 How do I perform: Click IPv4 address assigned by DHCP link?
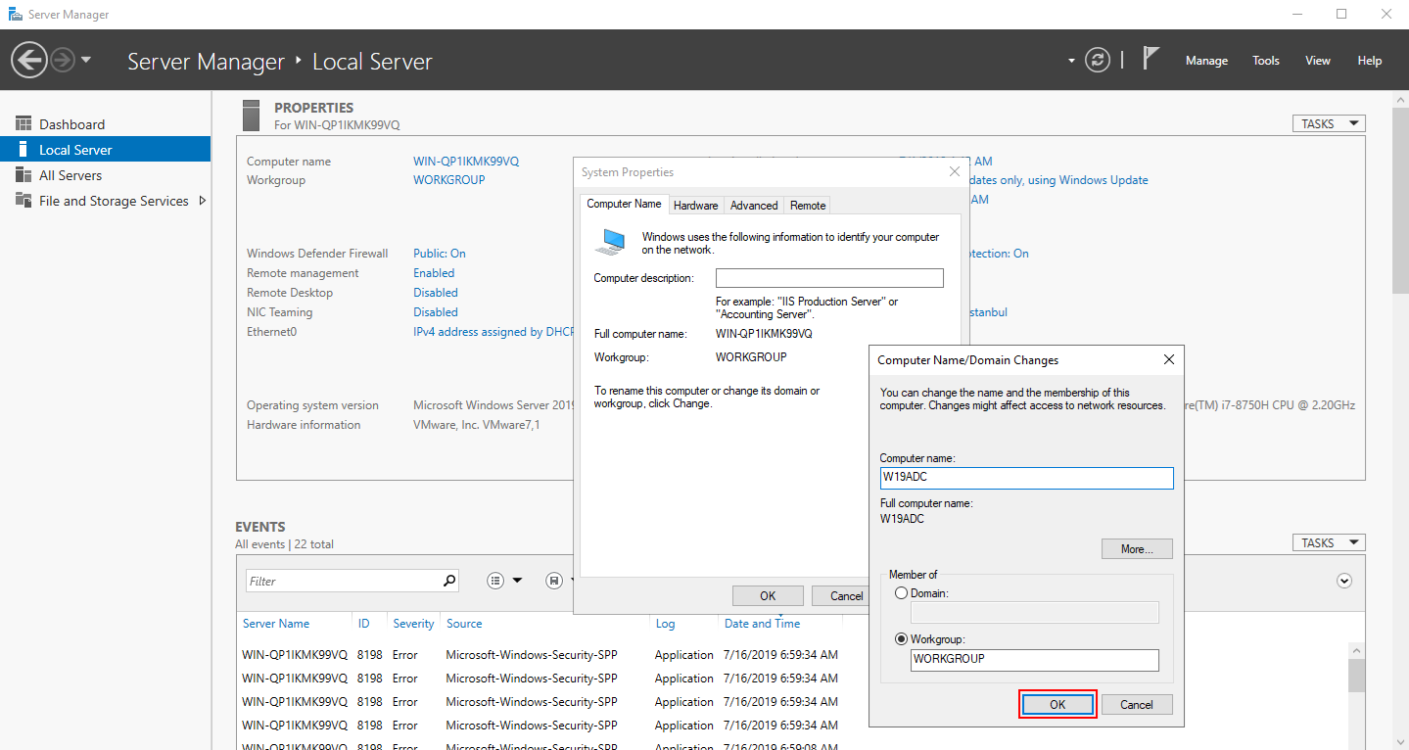[494, 332]
